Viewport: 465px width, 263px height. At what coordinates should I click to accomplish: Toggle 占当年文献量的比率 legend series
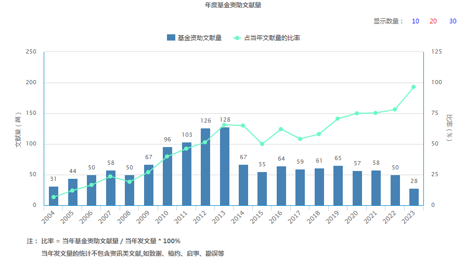click(x=267, y=37)
